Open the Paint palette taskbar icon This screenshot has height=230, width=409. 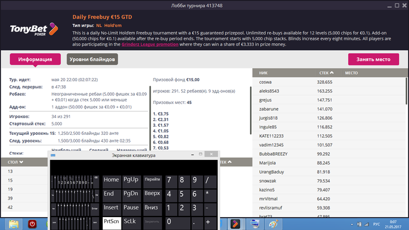(x=273, y=224)
